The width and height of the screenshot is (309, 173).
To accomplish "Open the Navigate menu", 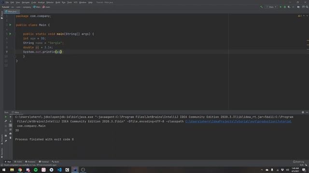I will 26,2.
